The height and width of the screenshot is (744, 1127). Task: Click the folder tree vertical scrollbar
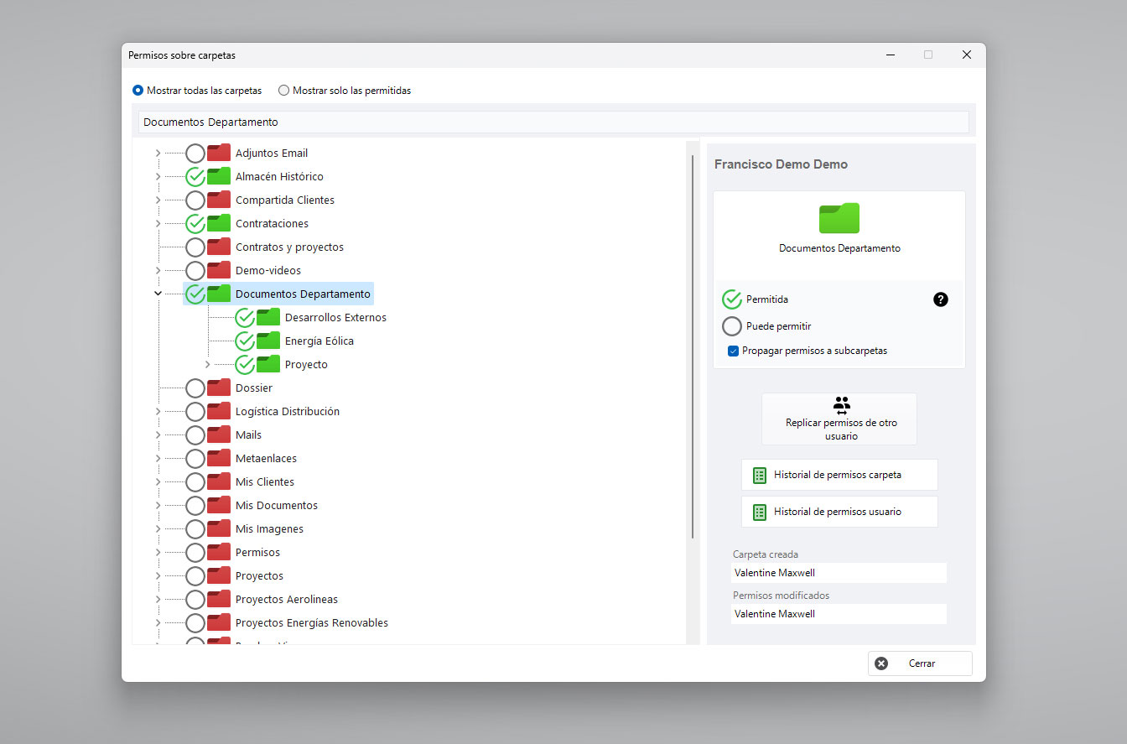click(x=693, y=346)
